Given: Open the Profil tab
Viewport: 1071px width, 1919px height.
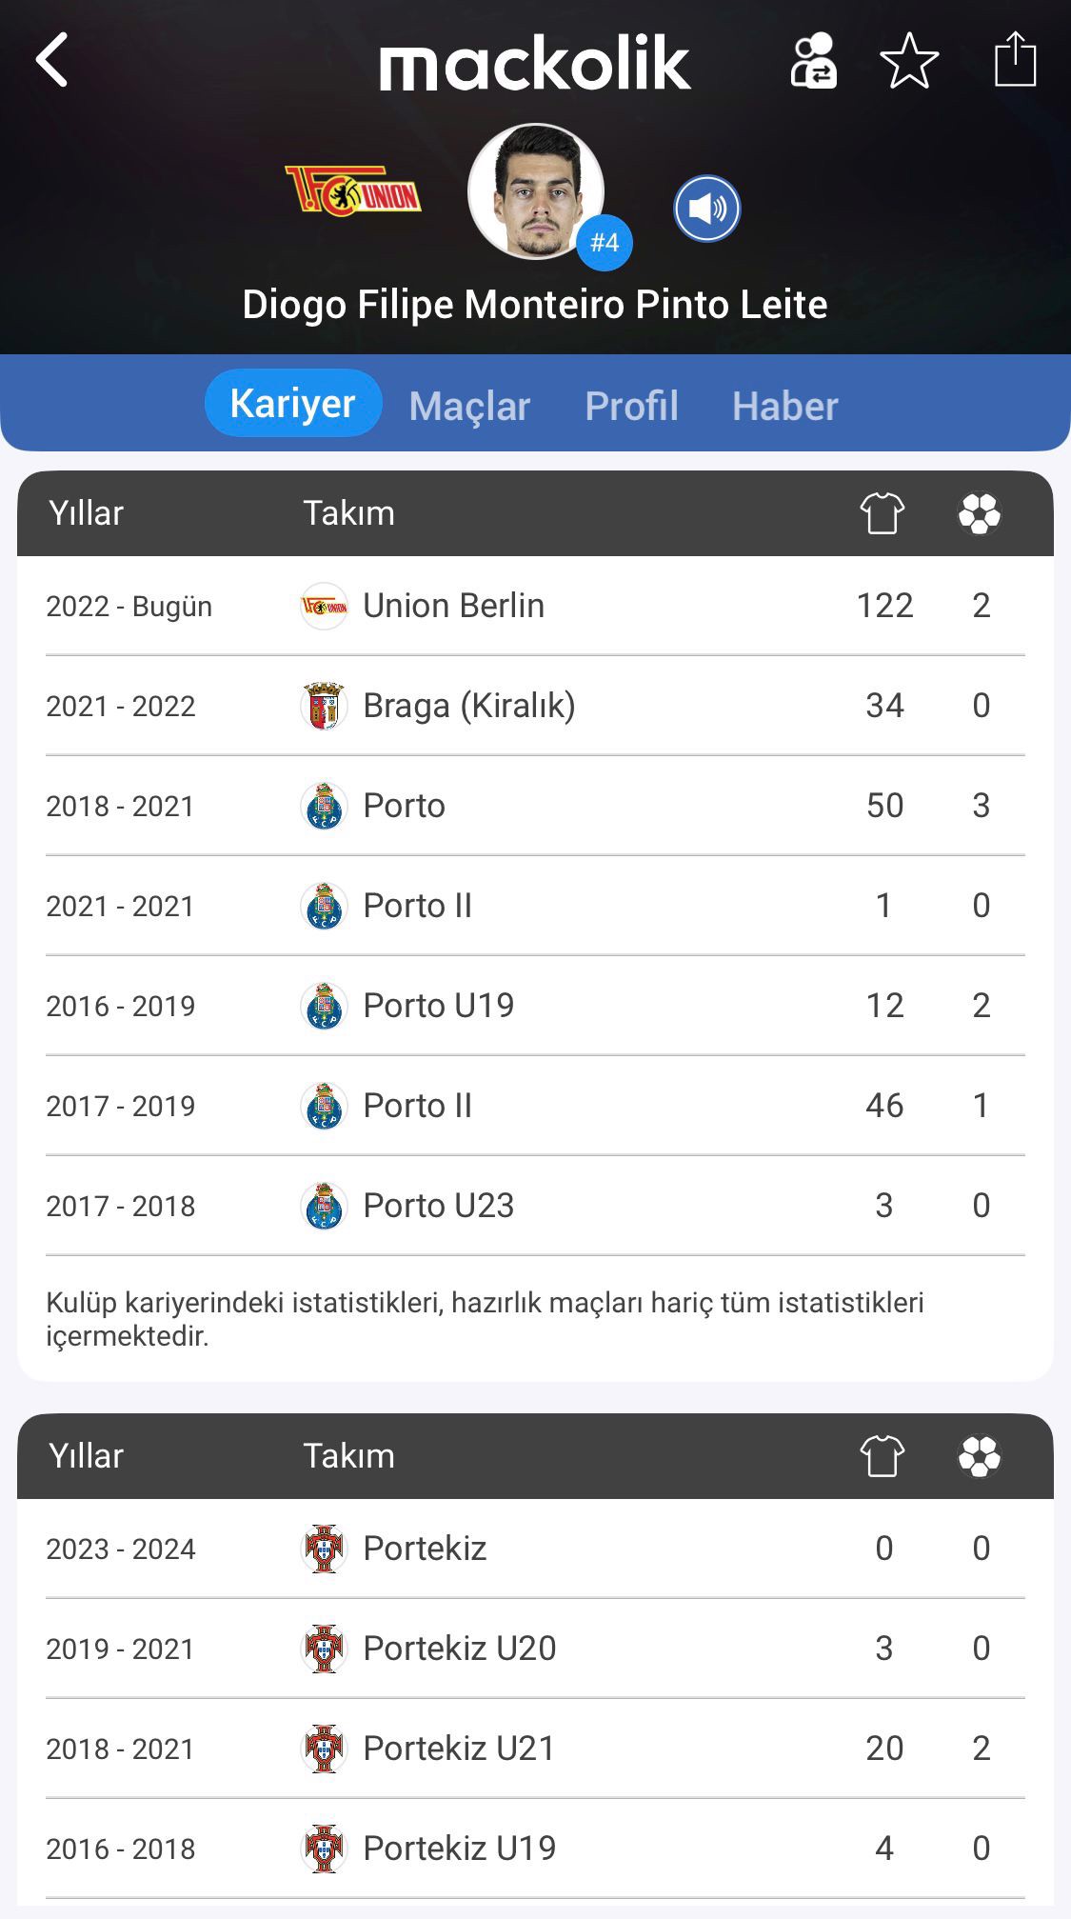Looking at the screenshot, I should [x=631, y=407].
